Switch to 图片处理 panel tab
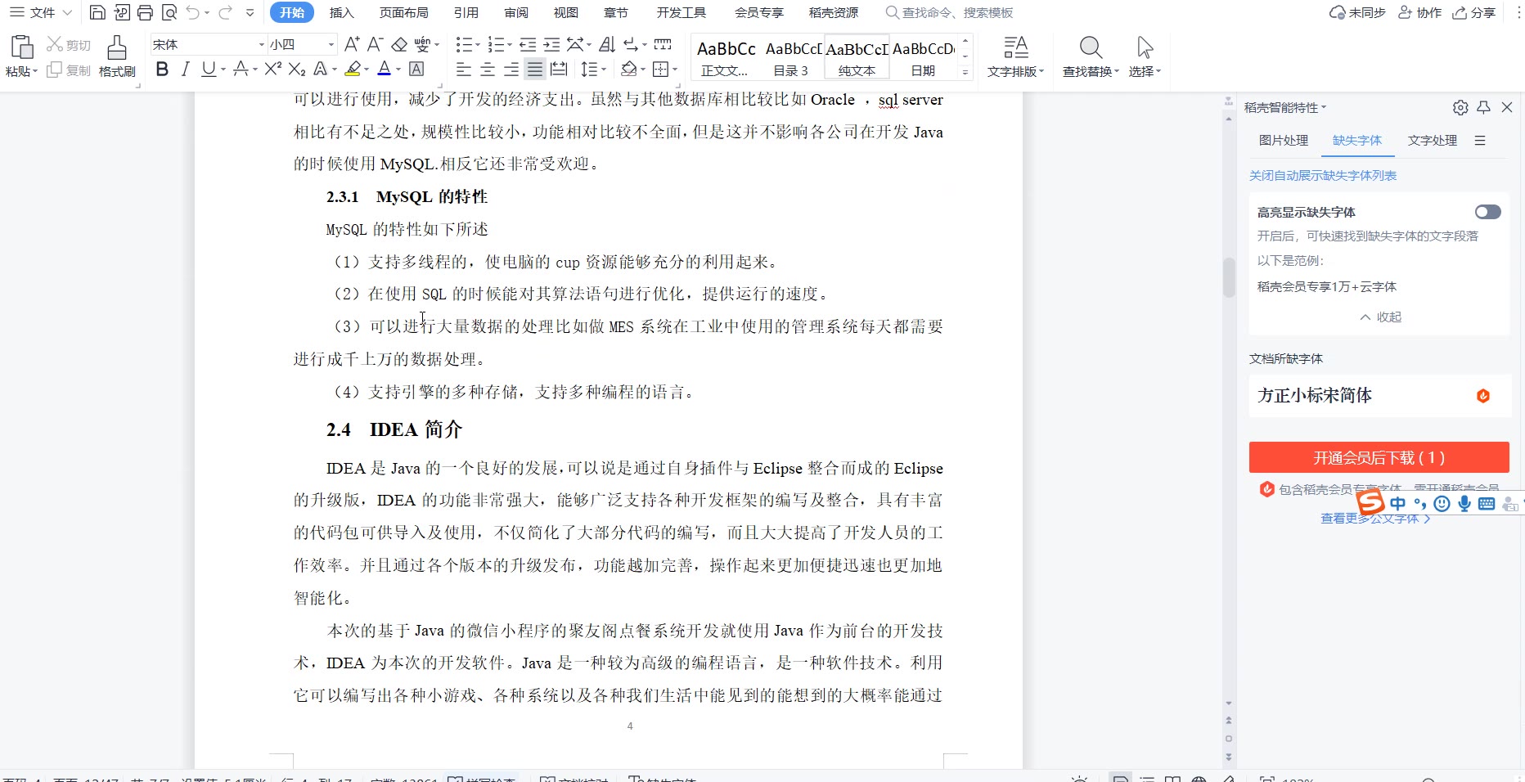This screenshot has width=1525, height=782. pos(1284,140)
